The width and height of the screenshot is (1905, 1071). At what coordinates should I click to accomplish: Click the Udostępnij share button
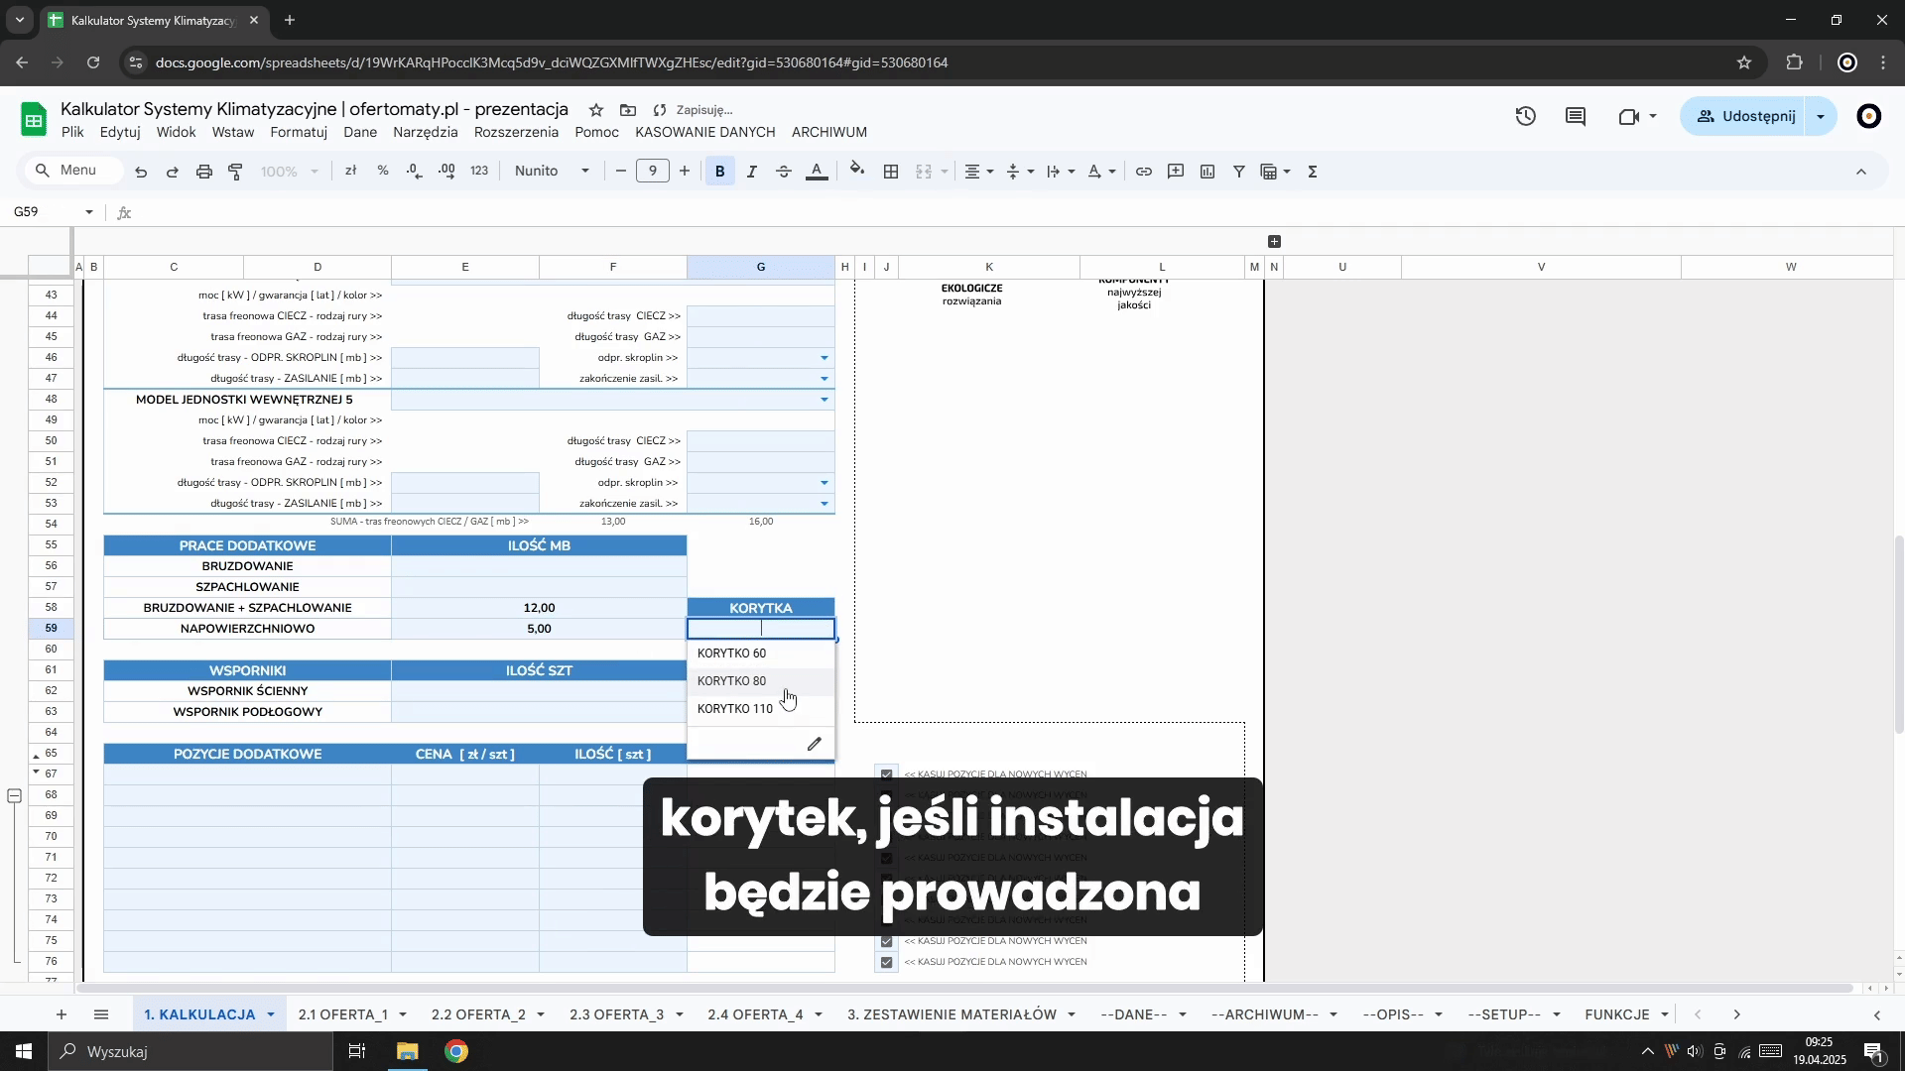click(x=1746, y=117)
